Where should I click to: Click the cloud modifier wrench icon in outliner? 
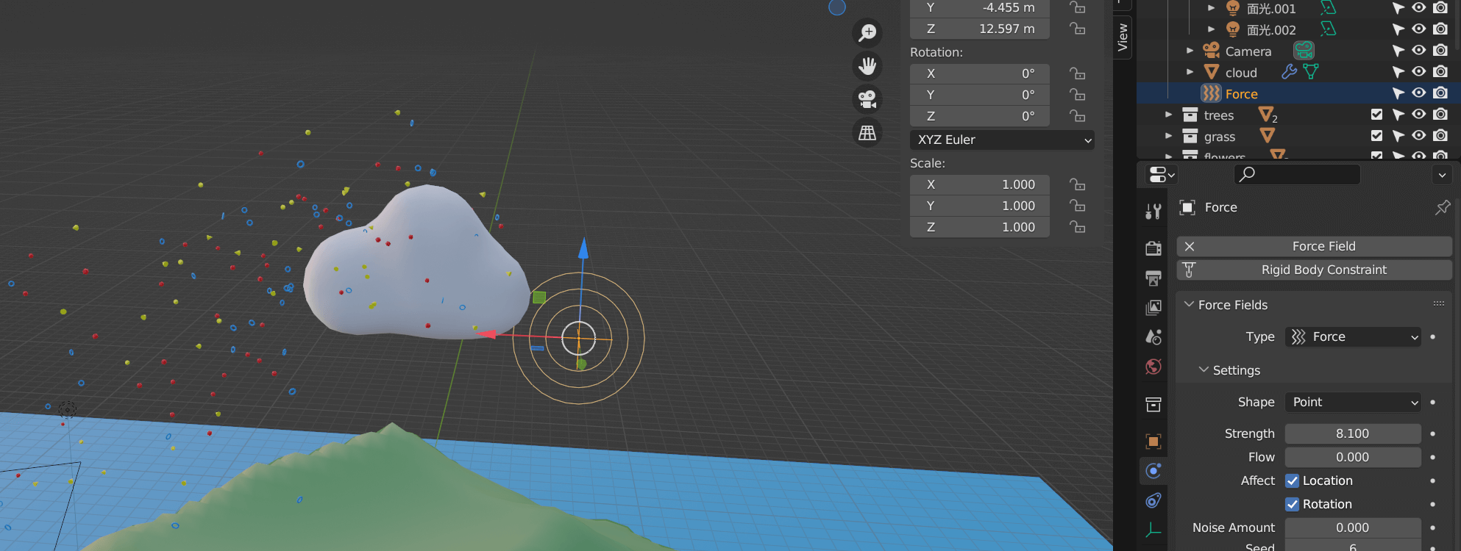coord(1289,71)
